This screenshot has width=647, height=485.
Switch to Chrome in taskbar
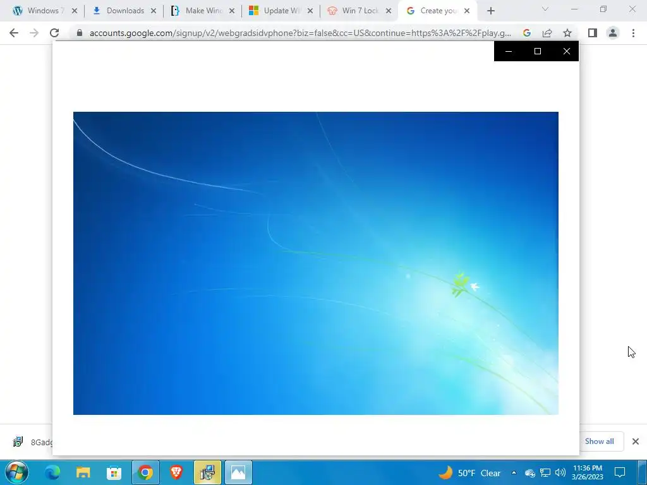[x=145, y=472]
